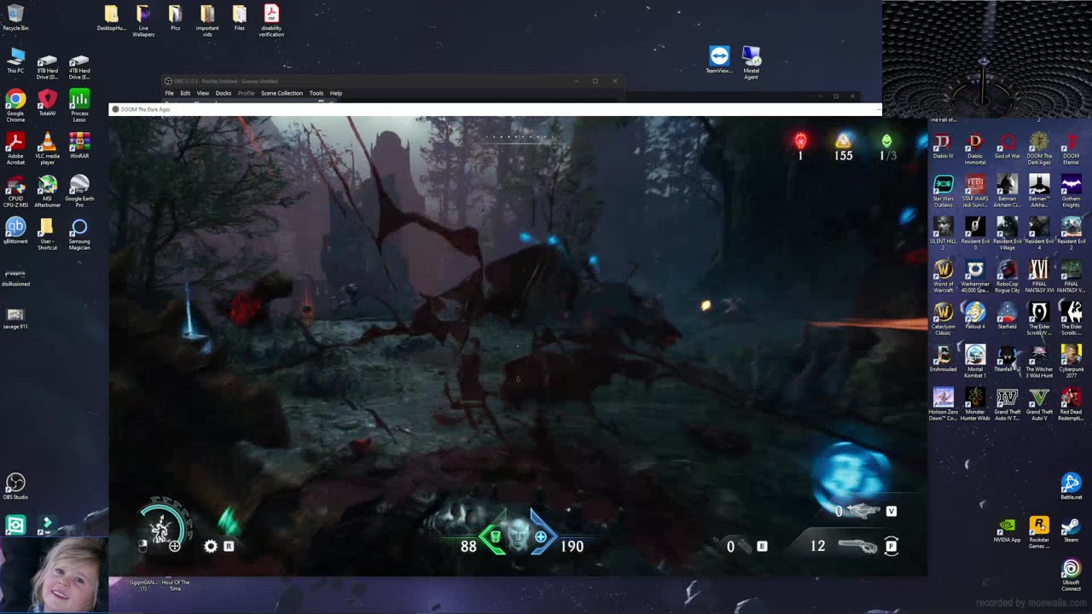Select the DesktopHu... folder icon
Viewport: 1092px width, 614px height.
tap(111, 18)
